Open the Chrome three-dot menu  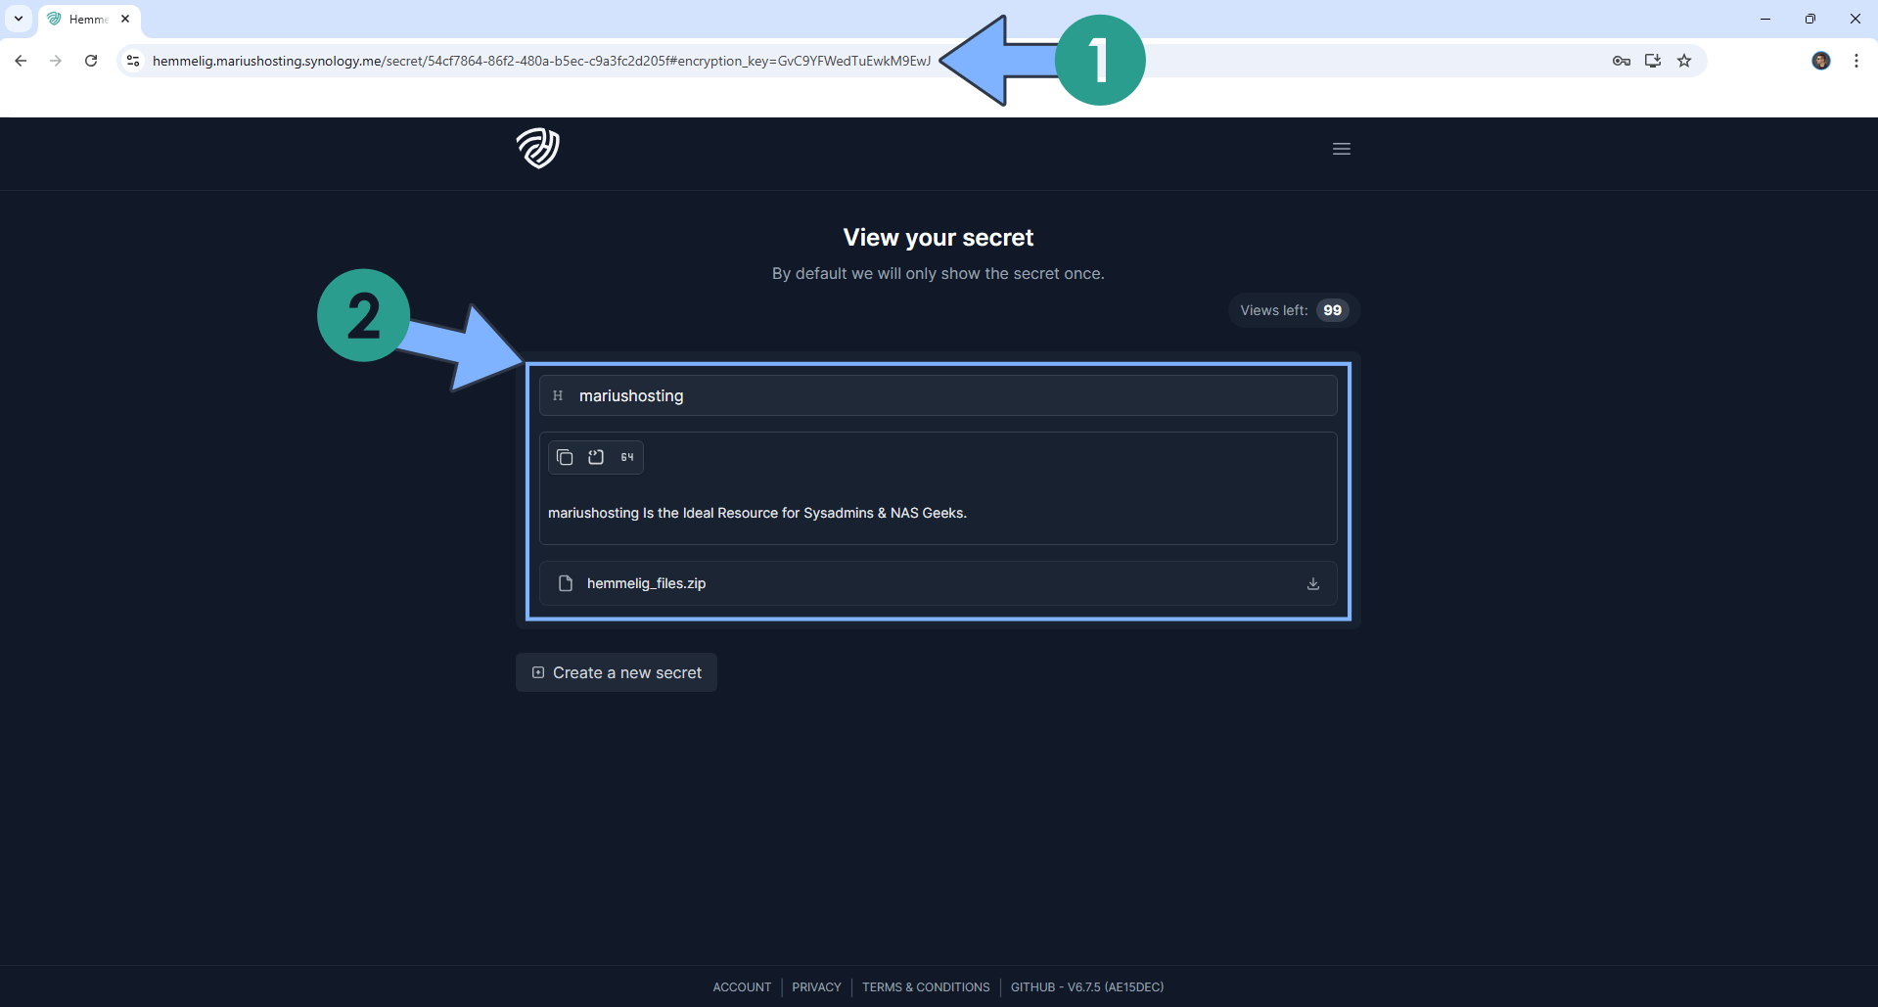(1856, 61)
